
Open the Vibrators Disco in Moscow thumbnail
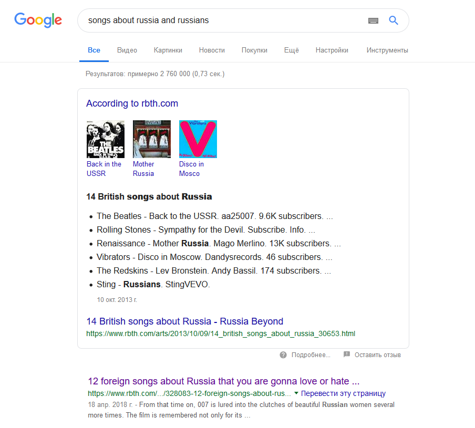(x=198, y=139)
